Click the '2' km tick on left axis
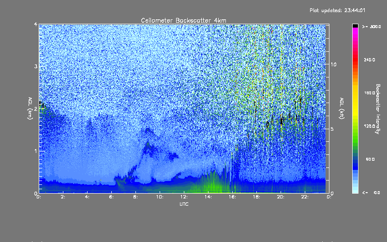This screenshot has height=242, width=387. tap(36, 108)
